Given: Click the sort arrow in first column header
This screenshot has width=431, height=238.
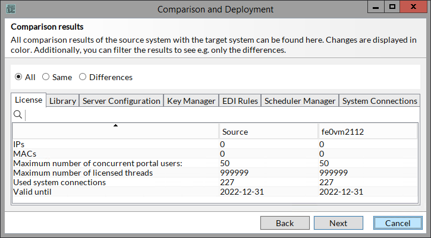Looking at the screenshot, I should 115,125.
